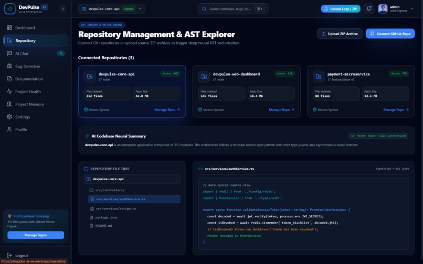The height and width of the screenshot is (264, 423).
Task: Click the AST Indexer & Vector Engine tag
Action: pyautogui.click(x=102, y=25)
